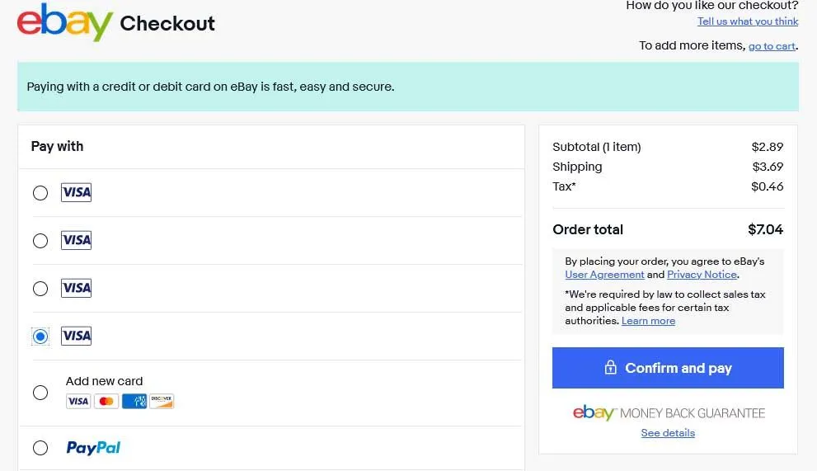
Task: Click the currently selected fourth Visa radio
Action: (x=40, y=337)
